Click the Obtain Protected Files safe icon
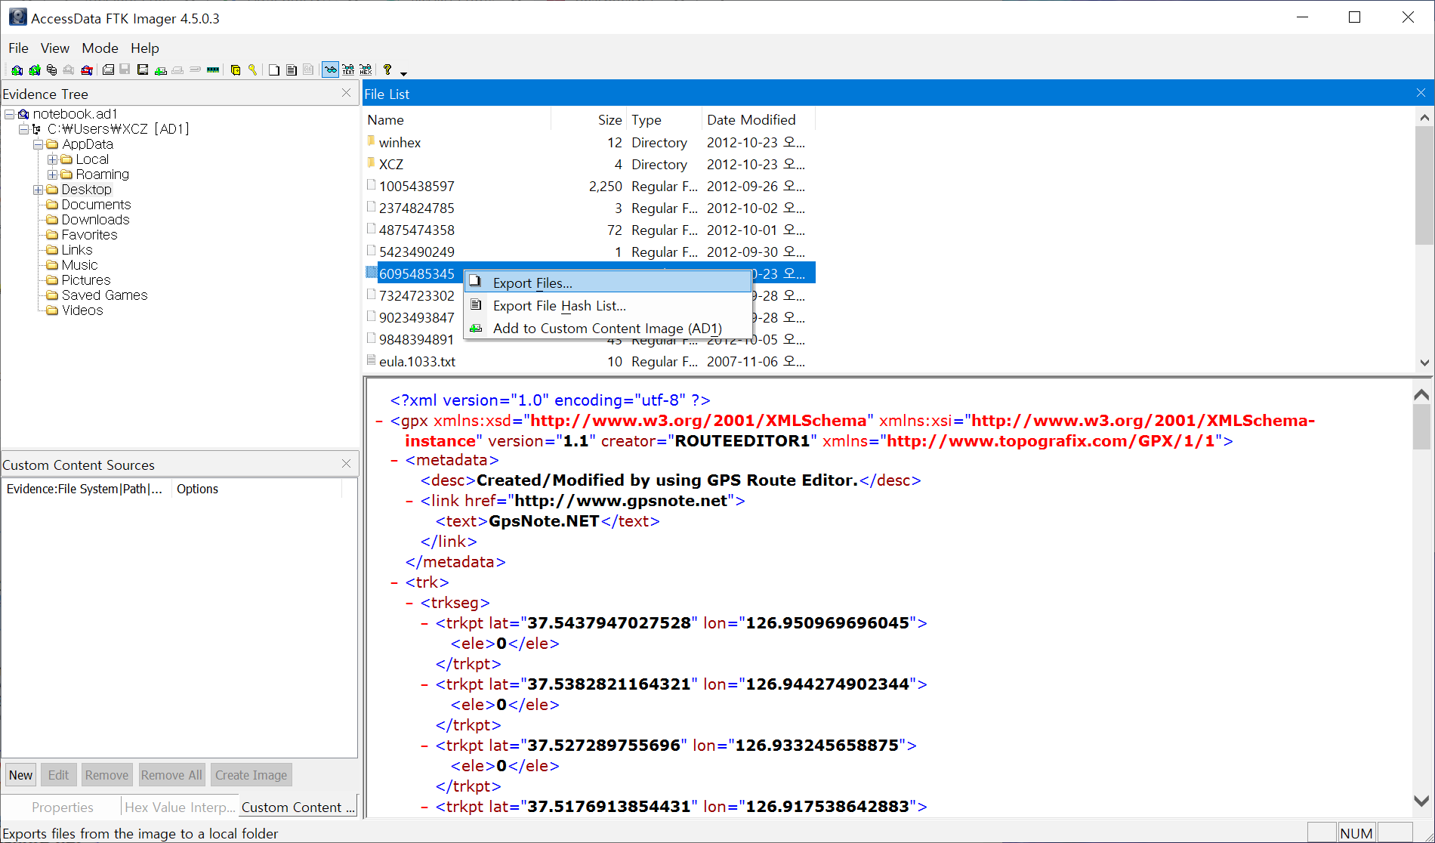 (236, 70)
